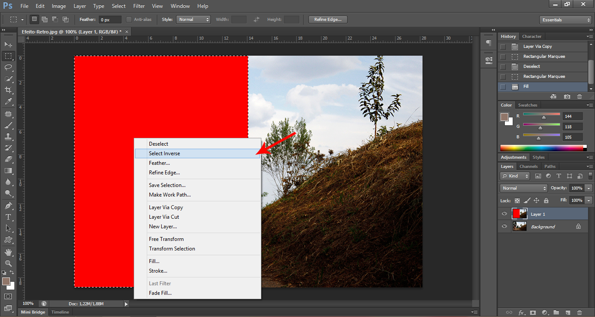
Task: Toggle the Layer Via Copy history checkbox
Action: pyautogui.click(x=503, y=47)
